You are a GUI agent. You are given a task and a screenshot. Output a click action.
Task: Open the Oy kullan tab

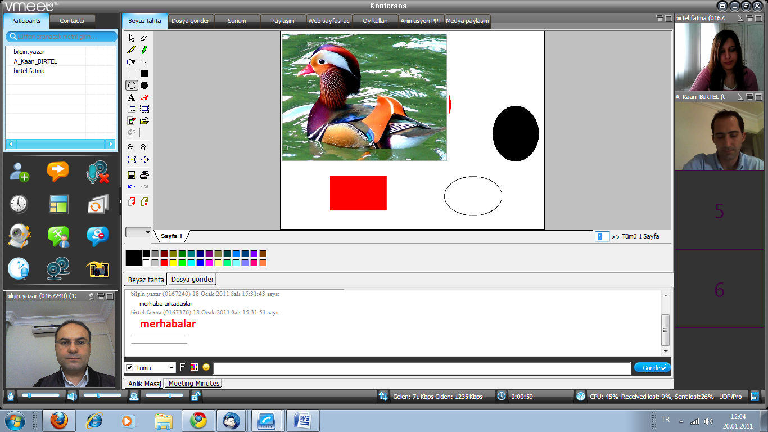pyautogui.click(x=375, y=21)
